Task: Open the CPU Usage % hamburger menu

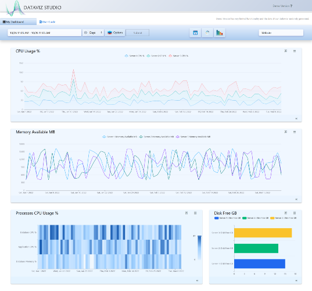Action: pyautogui.click(x=295, y=51)
